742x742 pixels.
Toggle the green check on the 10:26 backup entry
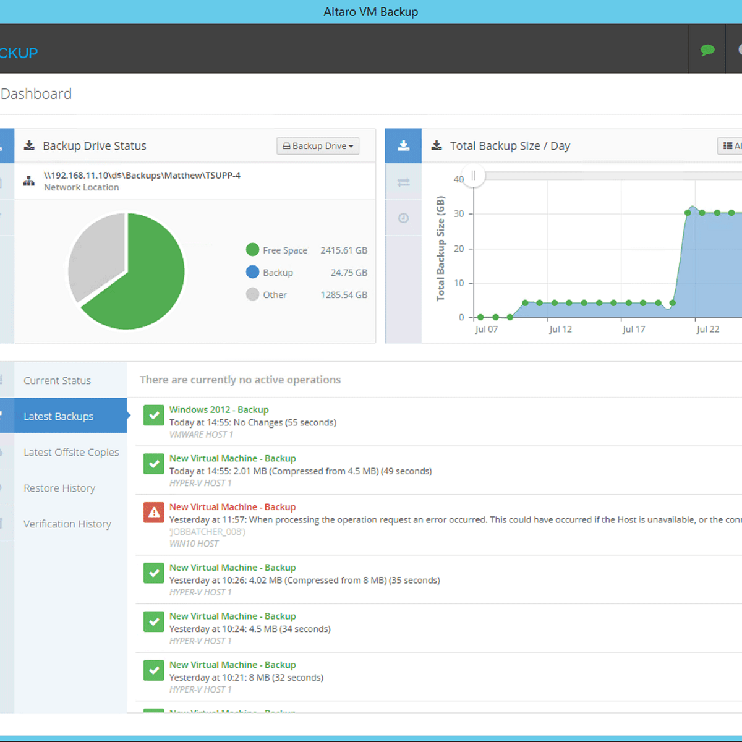coord(153,573)
